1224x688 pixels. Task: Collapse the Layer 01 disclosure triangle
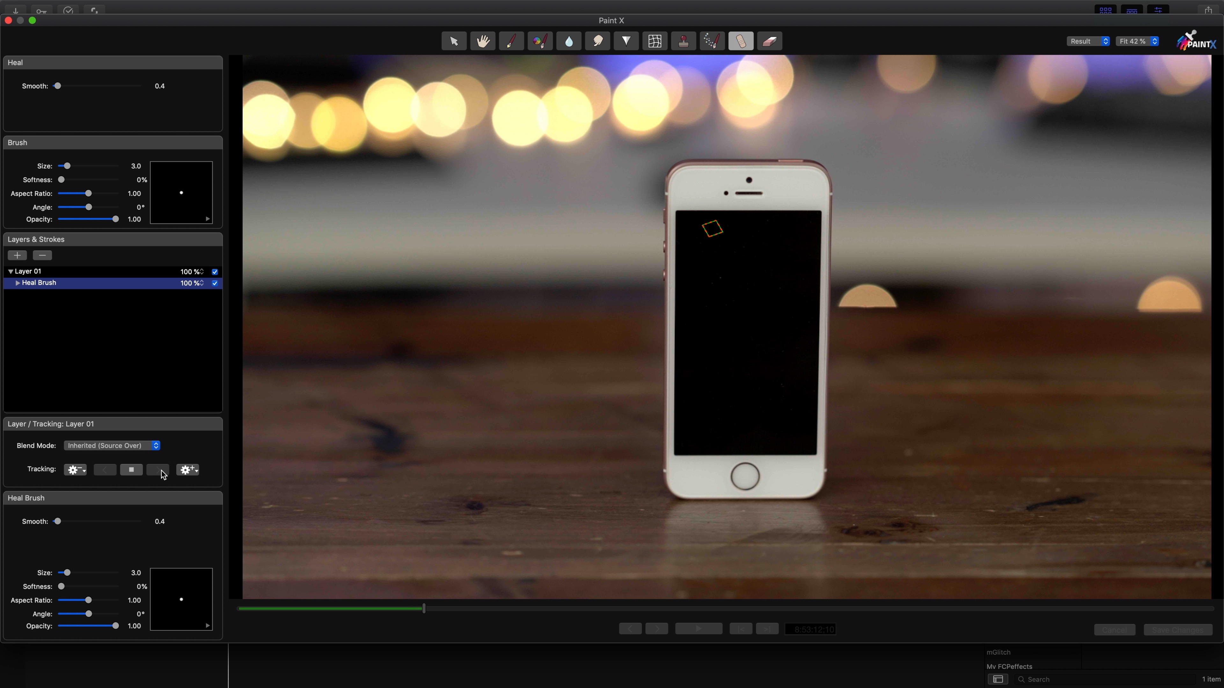point(11,272)
